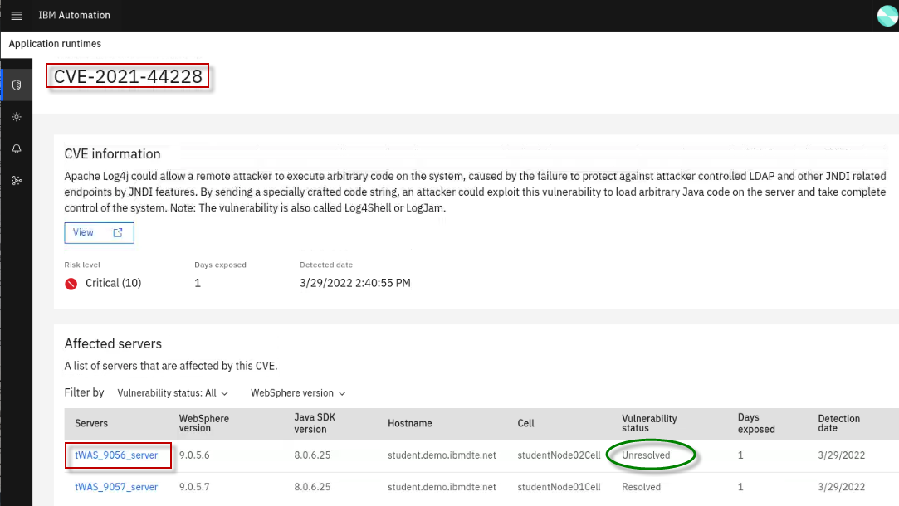Open the notifications bell sidebar icon
This screenshot has width=899, height=506.
coord(17,148)
